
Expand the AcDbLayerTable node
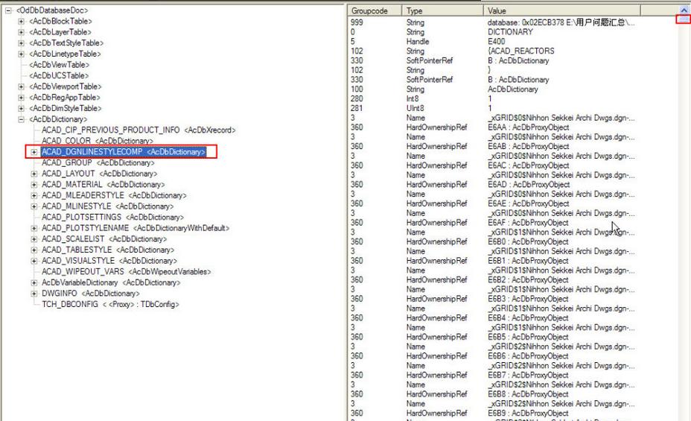click(x=22, y=32)
